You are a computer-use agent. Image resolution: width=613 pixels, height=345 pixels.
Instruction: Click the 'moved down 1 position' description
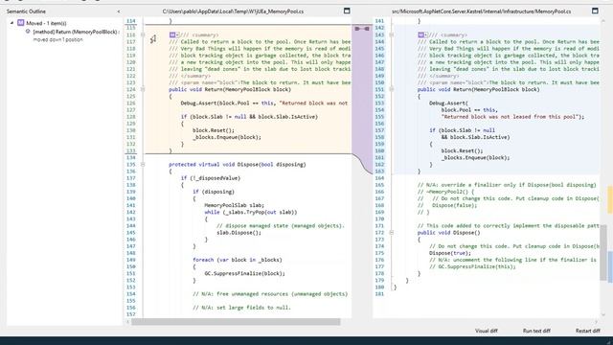57,39
